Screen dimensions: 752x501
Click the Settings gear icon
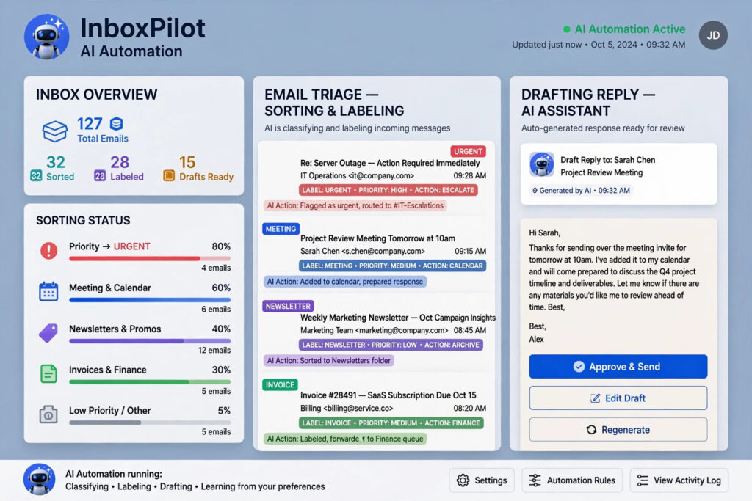[x=463, y=480]
